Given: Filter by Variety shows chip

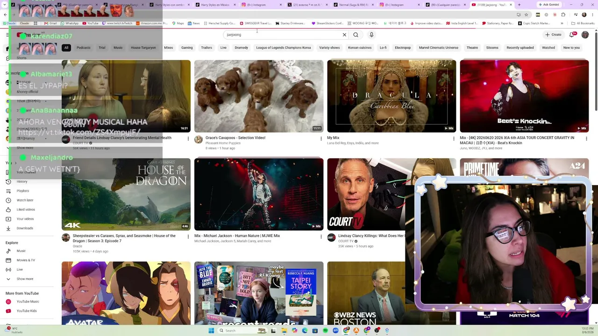Looking at the screenshot, I should (329, 48).
